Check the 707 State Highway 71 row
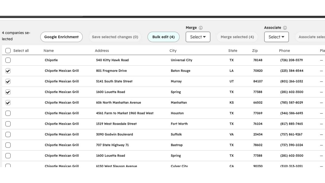325x183 pixels. point(8,145)
